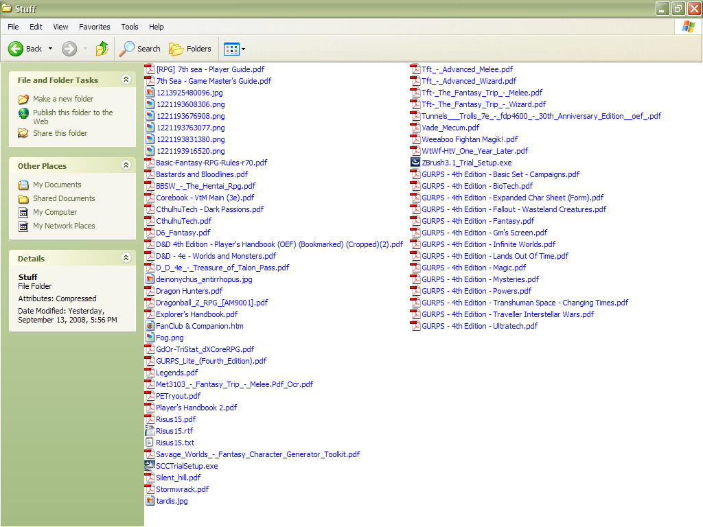Screen dimensions: 703x527
Task: Select the PDF icon of Stormwrack.pdf
Action: tap(150, 489)
